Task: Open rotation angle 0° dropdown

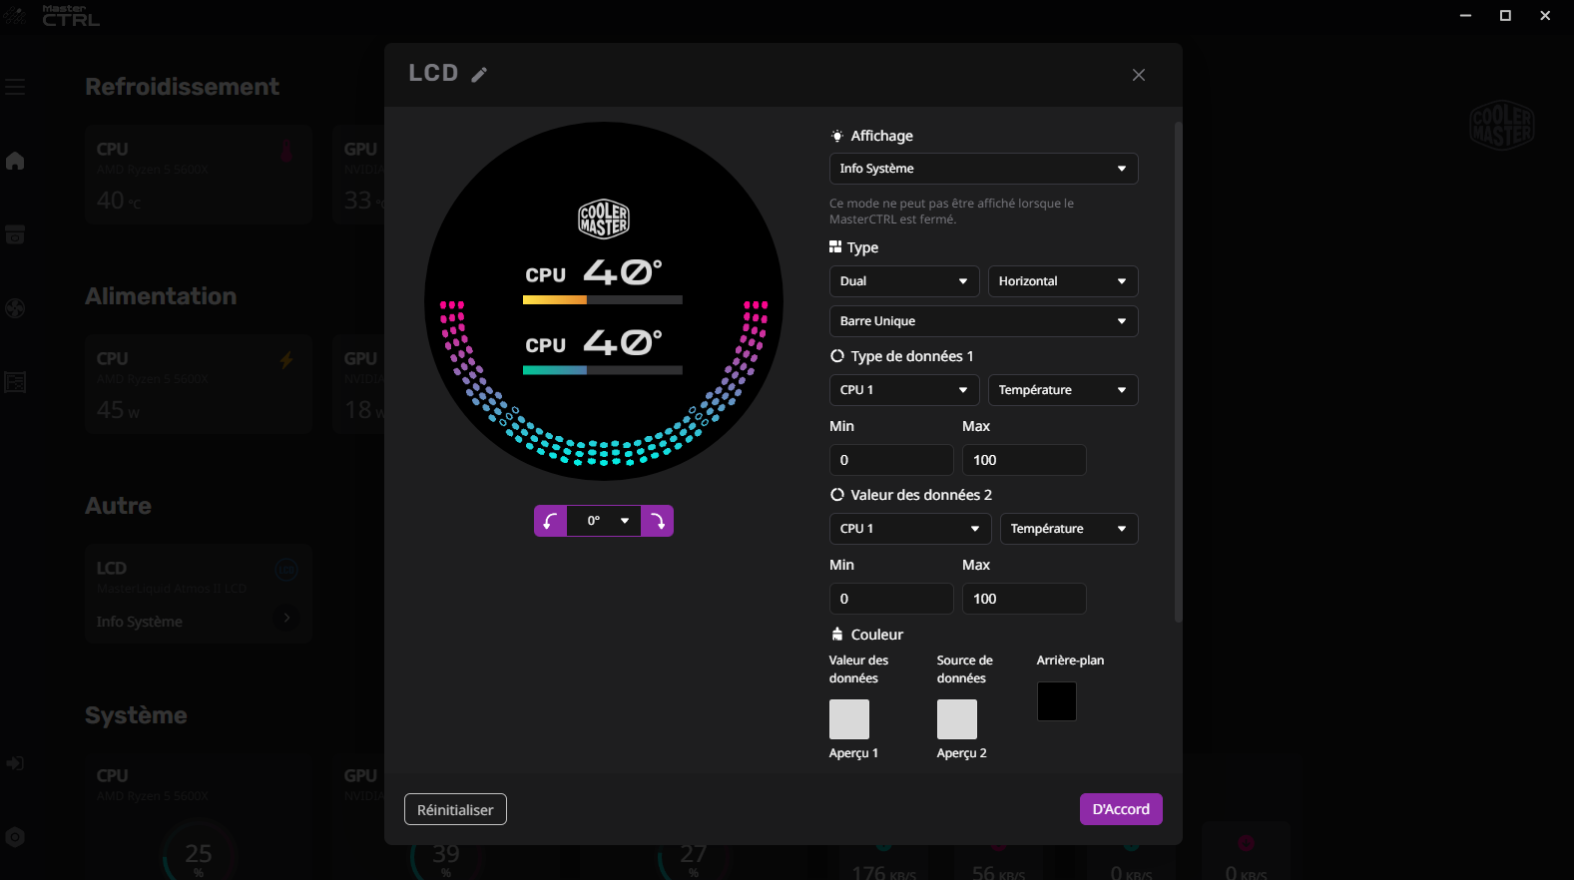Action: (x=604, y=521)
